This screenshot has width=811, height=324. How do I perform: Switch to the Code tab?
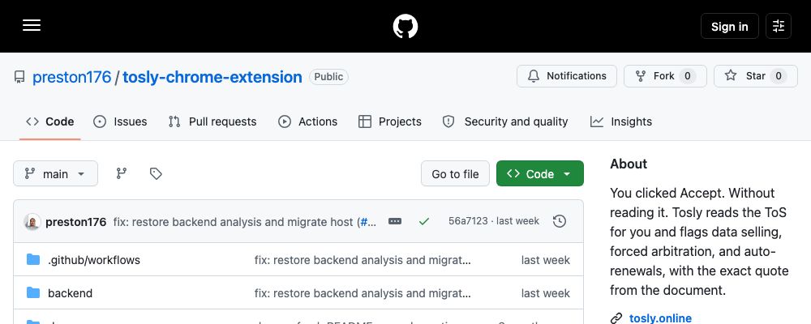coord(50,122)
